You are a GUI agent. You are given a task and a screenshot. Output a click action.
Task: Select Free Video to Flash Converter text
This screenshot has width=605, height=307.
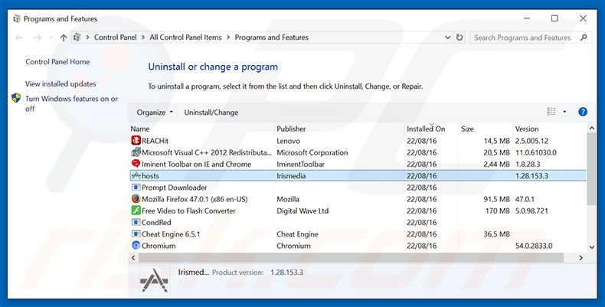(188, 211)
